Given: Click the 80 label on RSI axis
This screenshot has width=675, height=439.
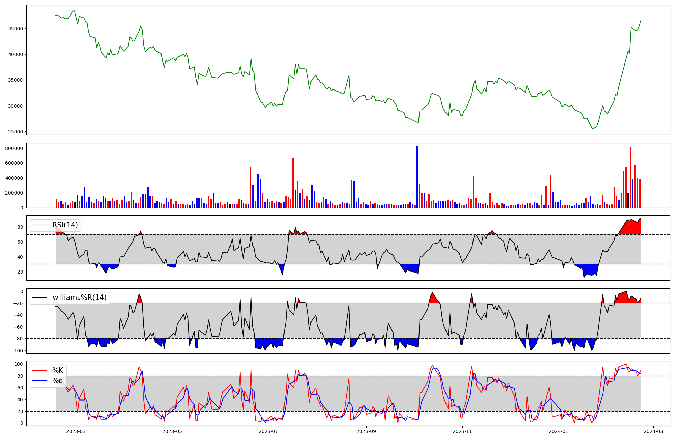Looking at the screenshot, I should 20,227.
